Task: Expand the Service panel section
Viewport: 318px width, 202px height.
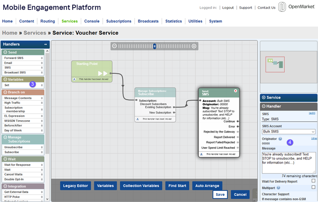Action: click(264, 97)
